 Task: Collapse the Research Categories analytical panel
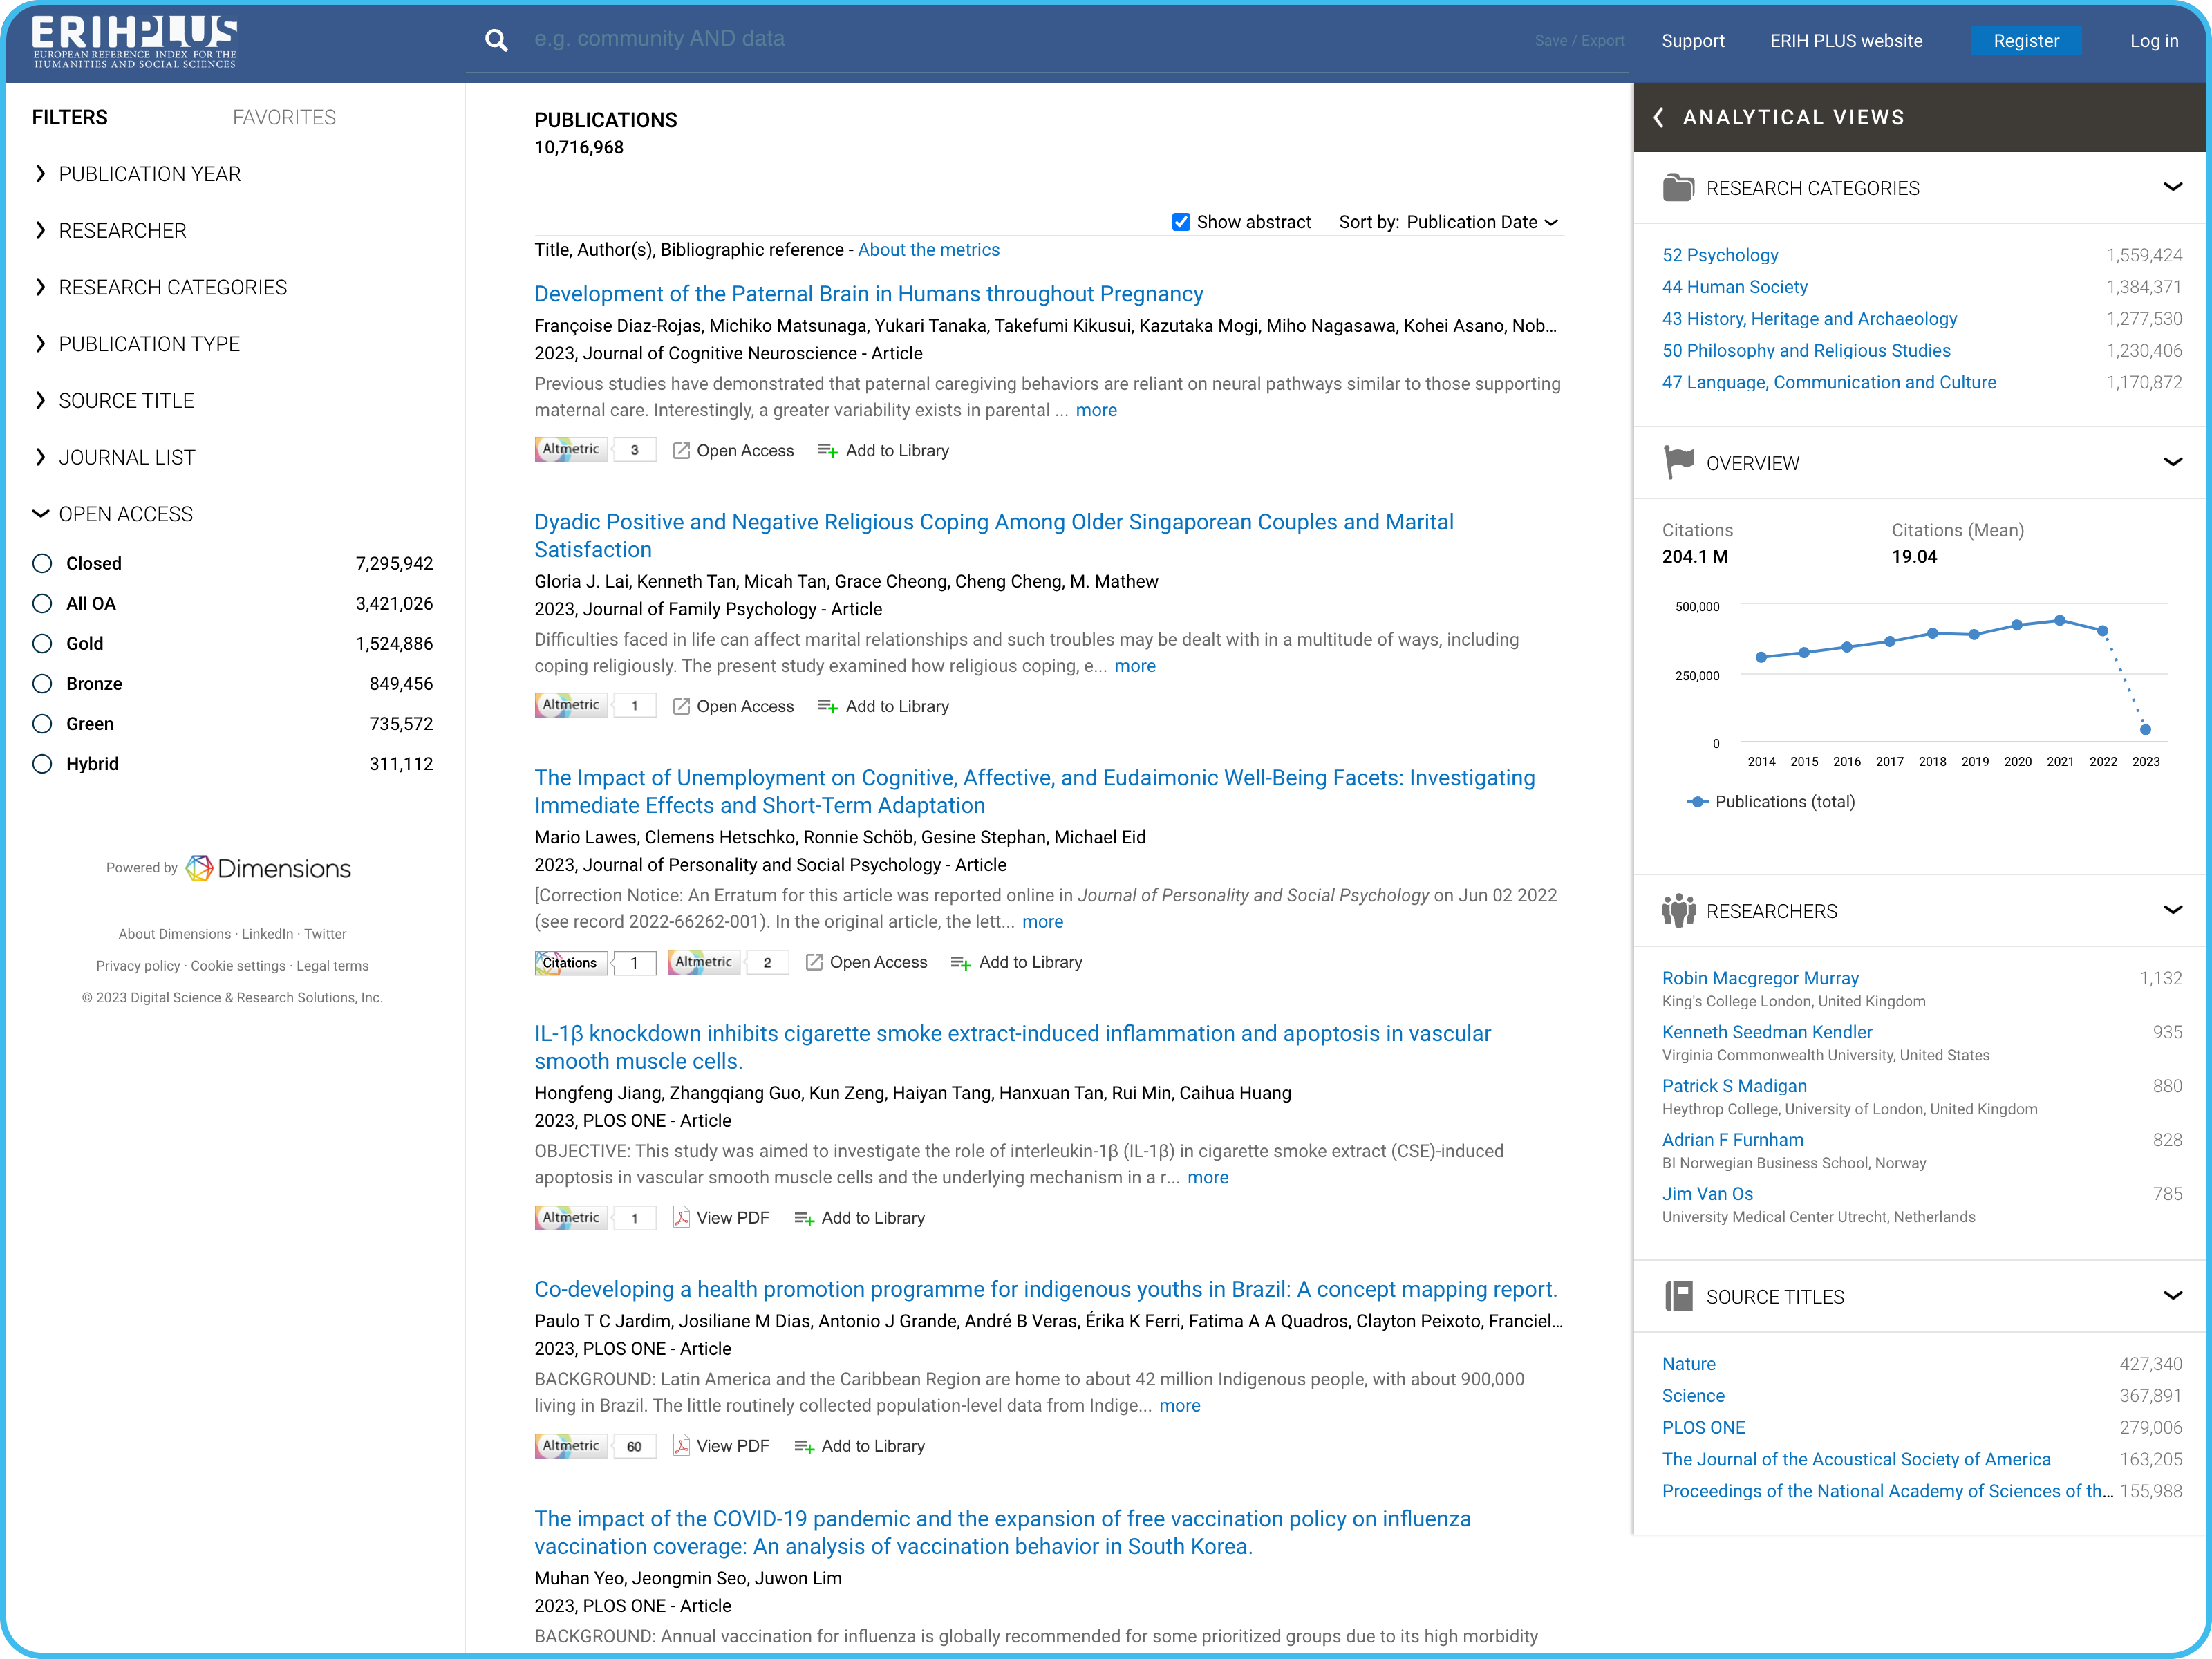pos(2172,188)
